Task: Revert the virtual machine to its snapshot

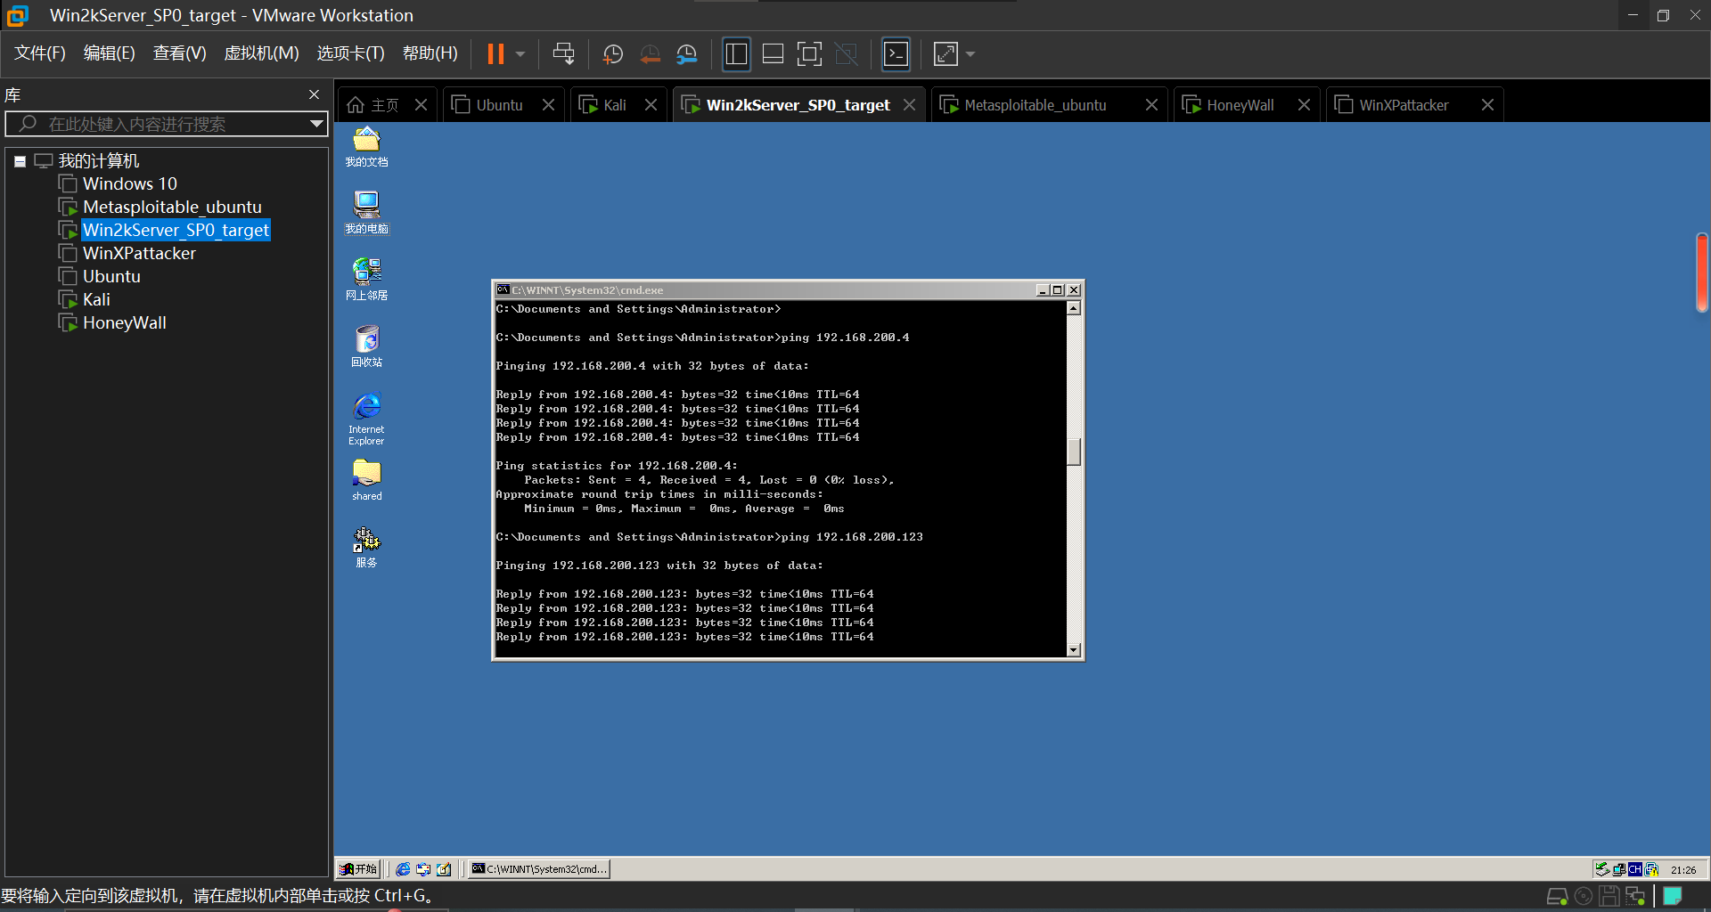Action: pos(651,54)
